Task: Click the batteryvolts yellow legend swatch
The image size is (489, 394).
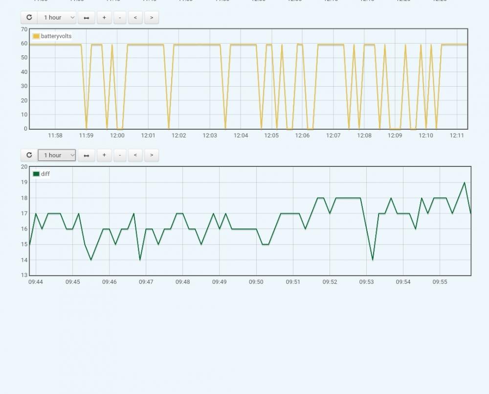Action: 36,36
